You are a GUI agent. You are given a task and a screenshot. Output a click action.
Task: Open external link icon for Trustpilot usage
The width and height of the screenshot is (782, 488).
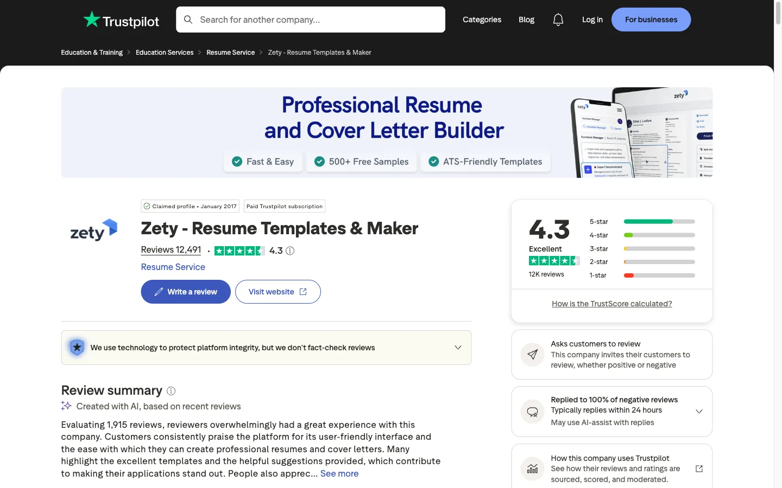[x=699, y=468]
